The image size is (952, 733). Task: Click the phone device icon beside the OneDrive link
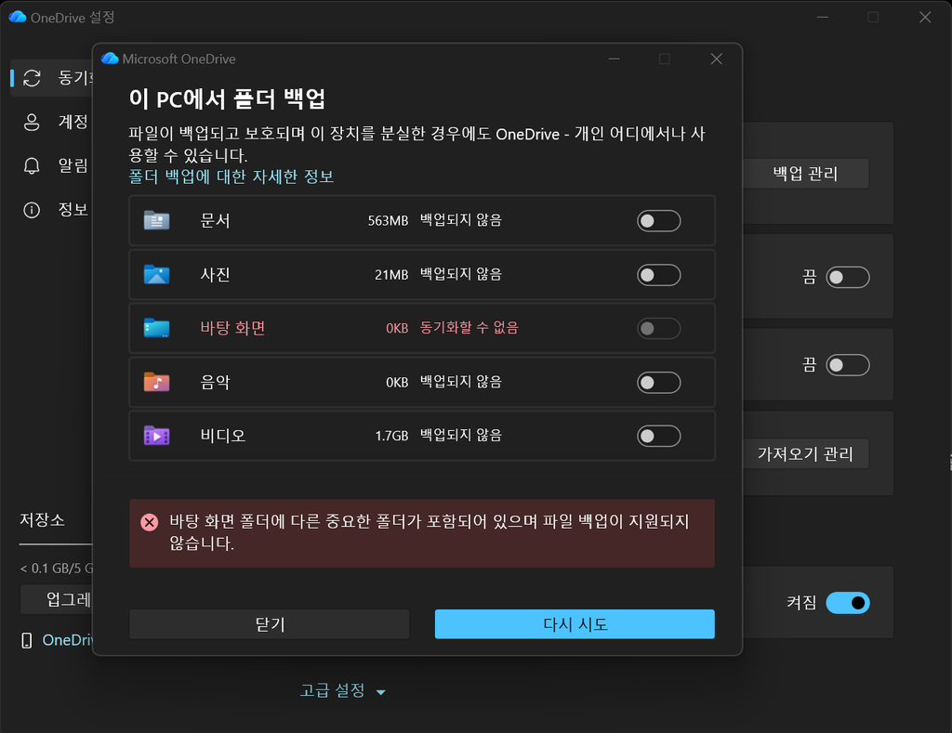point(27,640)
